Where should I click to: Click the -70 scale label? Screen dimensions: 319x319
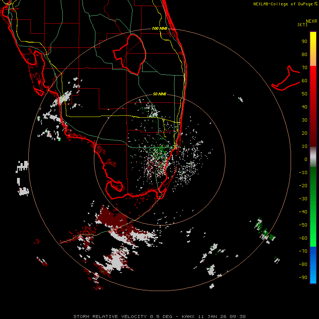click(303, 251)
